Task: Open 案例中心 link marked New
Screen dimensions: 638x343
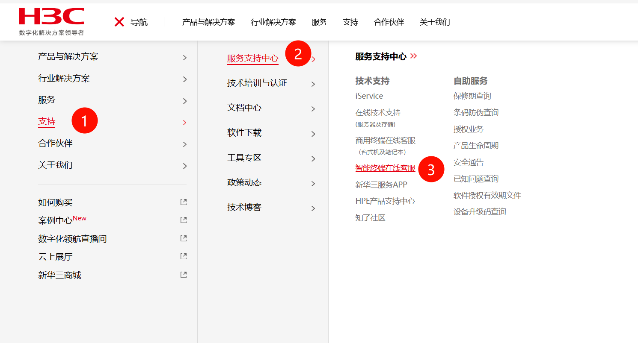Action: coord(55,221)
